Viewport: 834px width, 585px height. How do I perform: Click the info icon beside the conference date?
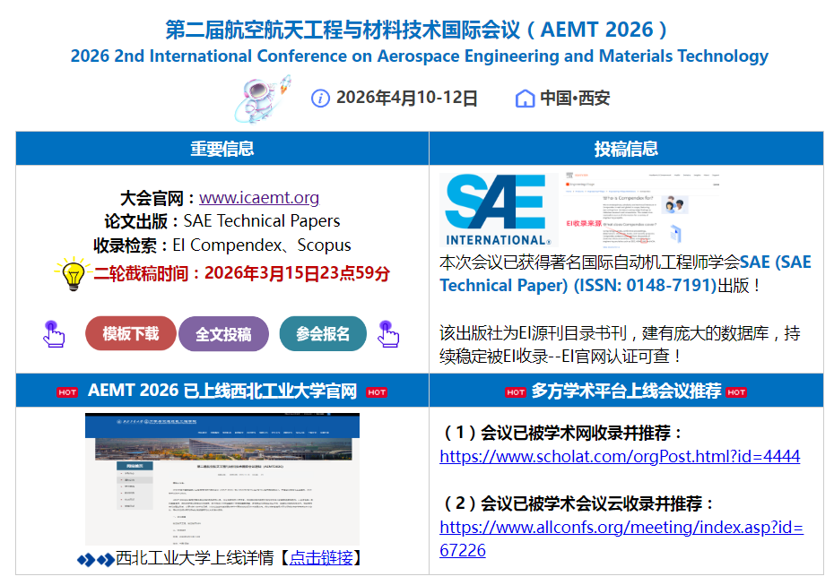click(x=321, y=98)
